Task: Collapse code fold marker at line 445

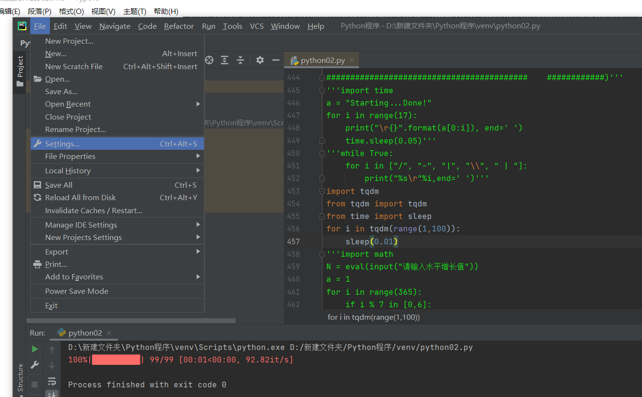Action: (x=322, y=90)
